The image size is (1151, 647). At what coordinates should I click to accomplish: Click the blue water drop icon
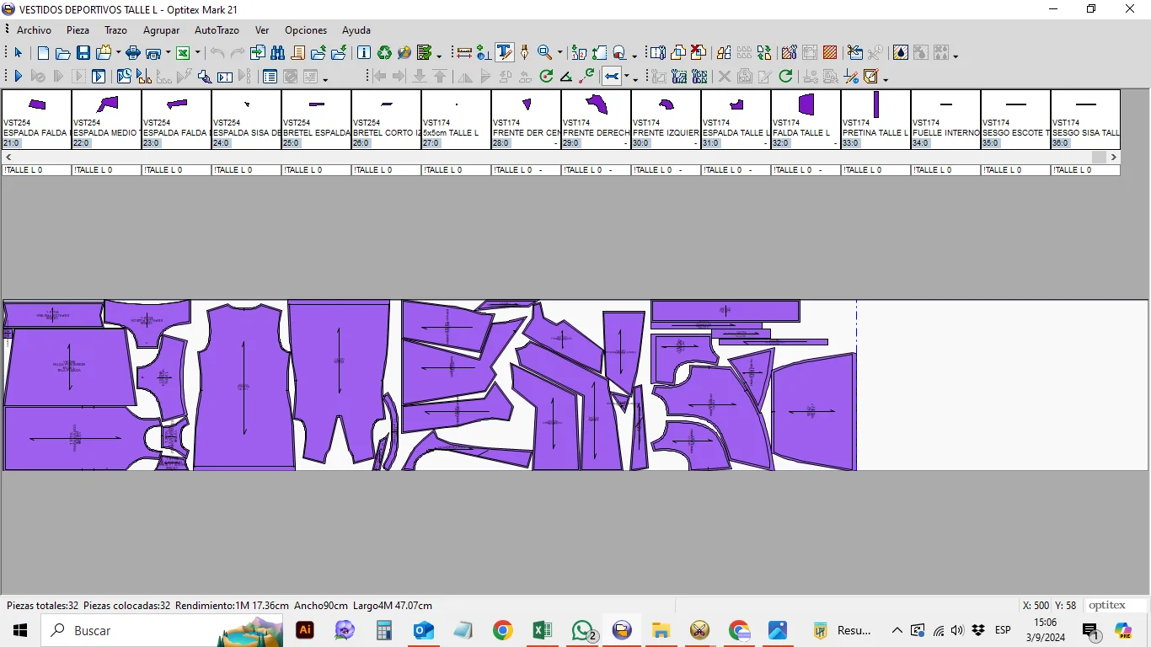point(900,53)
